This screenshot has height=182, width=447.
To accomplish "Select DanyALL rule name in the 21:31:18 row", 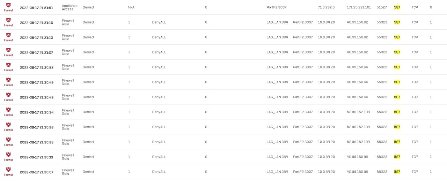I will click(x=159, y=22).
